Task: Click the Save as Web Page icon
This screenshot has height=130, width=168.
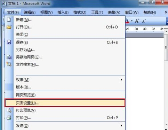Action: tap(9, 57)
